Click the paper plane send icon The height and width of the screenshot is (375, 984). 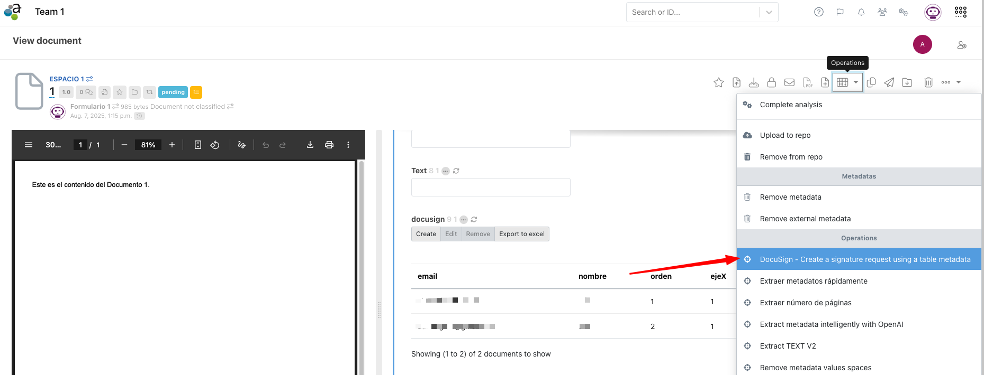889,82
